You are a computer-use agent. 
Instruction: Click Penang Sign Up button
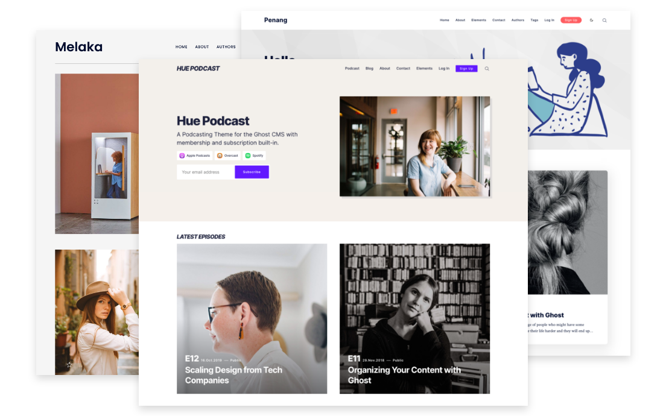(571, 20)
